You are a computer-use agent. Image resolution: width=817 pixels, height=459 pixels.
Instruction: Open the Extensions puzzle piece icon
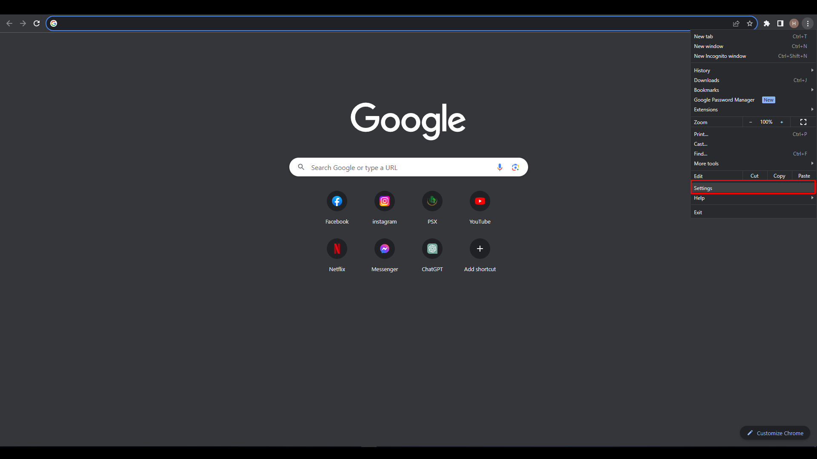pyautogui.click(x=766, y=23)
